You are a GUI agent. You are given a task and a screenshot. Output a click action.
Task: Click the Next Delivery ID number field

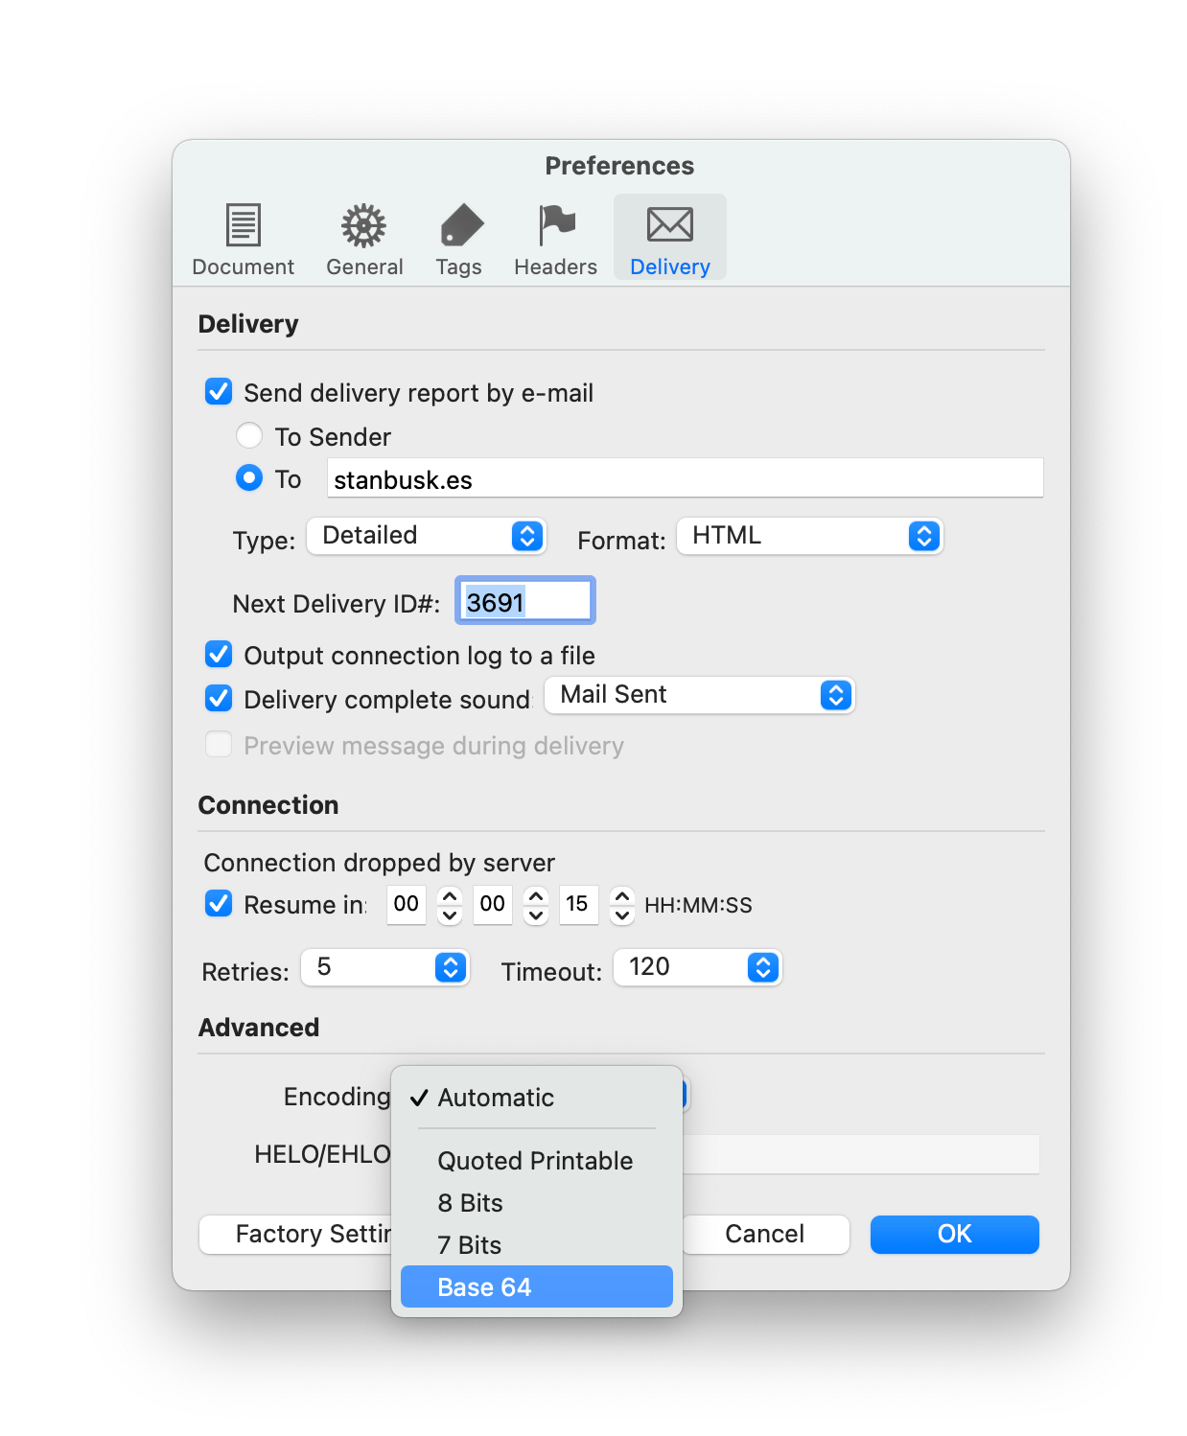(x=524, y=600)
